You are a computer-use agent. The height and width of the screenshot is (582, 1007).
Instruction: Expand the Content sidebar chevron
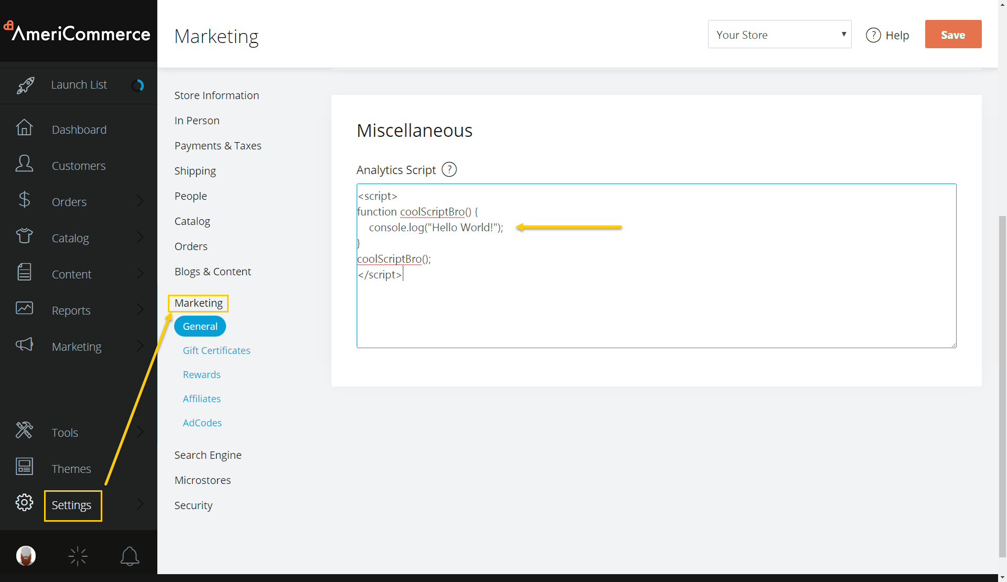click(140, 274)
